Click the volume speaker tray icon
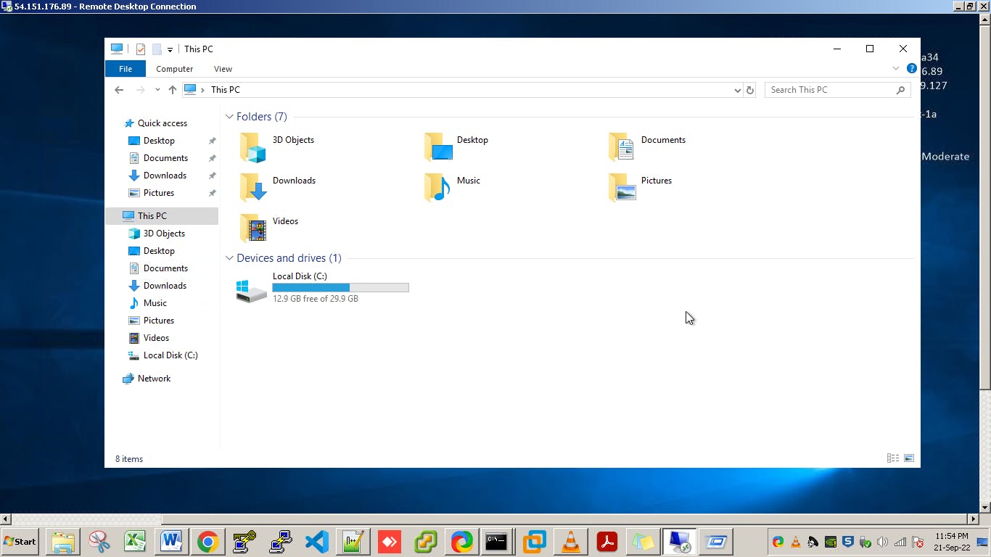Screen dimensions: 991x557 pyautogui.click(x=882, y=542)
